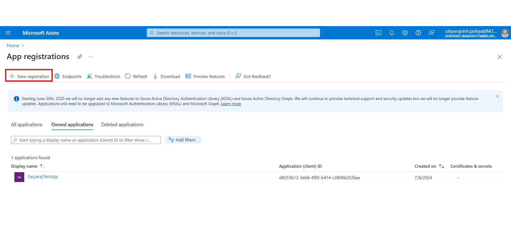
Task: Open Cloud Shell from the top bar
Action: pos(378,33)
